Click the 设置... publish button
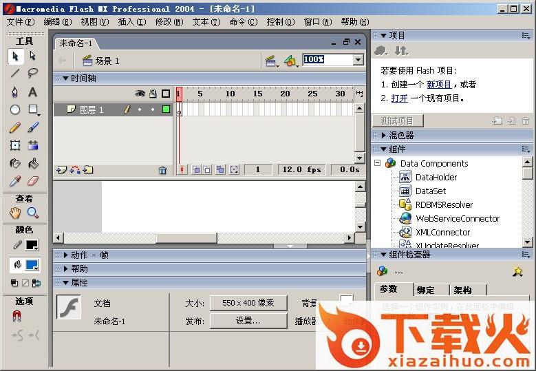 [248, 321]
